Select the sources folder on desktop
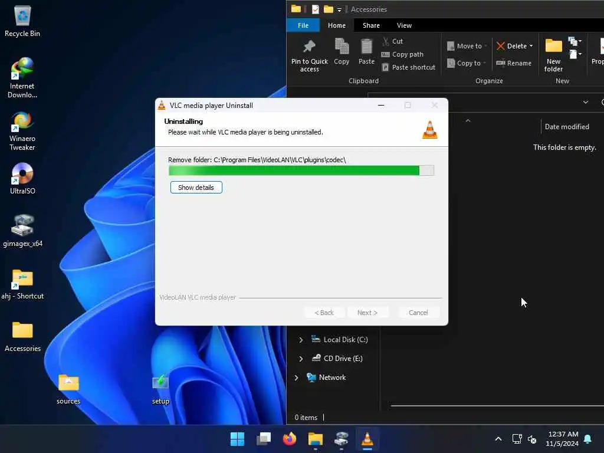 point(68,389)
